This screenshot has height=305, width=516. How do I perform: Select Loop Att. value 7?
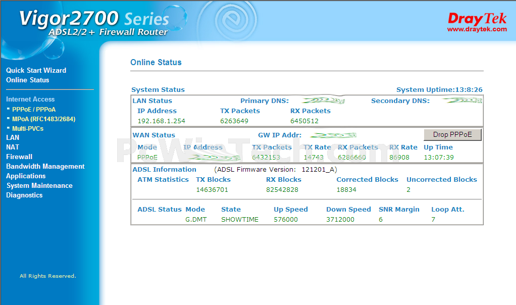[x=433, y=220]
